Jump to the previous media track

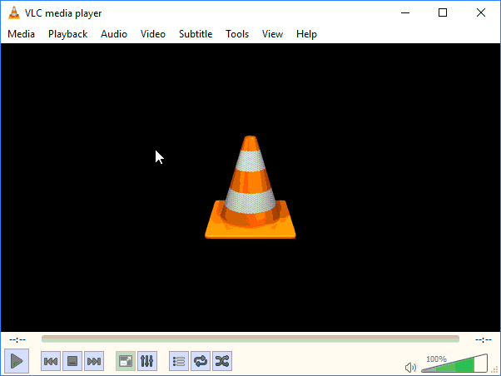pos(51,361)
